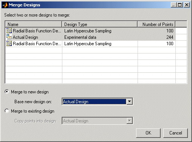Image resolution: width=192 pixels, height=142 pixels.
Task: Select the 'Actual Design' row in the list
Action: pos(90,37)
